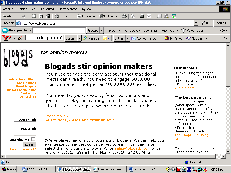Open the History clock icon
Screen dimensions: 231x173
(x=124, y=16)
